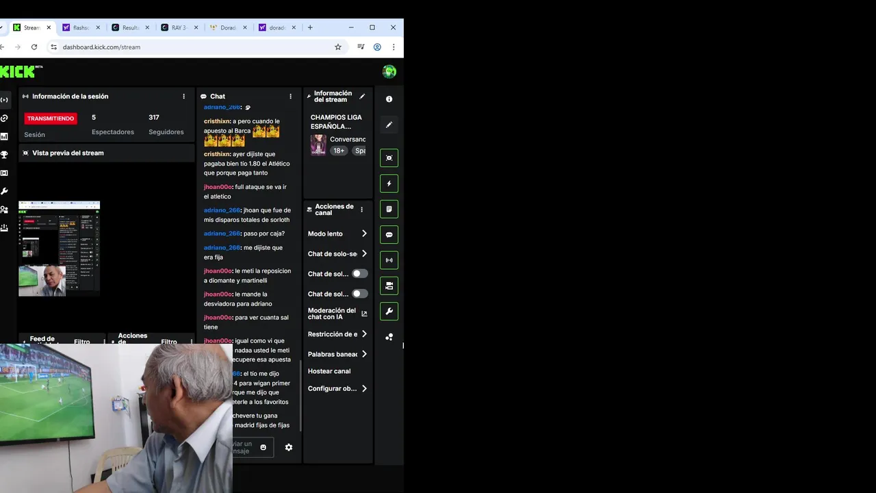Viewport: 876px width, 493px height.
Task: Open the Chrome profile icon
Action: [377, 47]
